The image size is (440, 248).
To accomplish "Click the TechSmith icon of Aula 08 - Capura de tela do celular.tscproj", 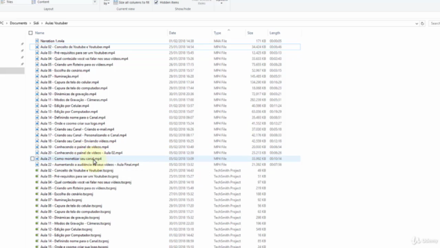I will pyautogui.click(x=37, y=206).
